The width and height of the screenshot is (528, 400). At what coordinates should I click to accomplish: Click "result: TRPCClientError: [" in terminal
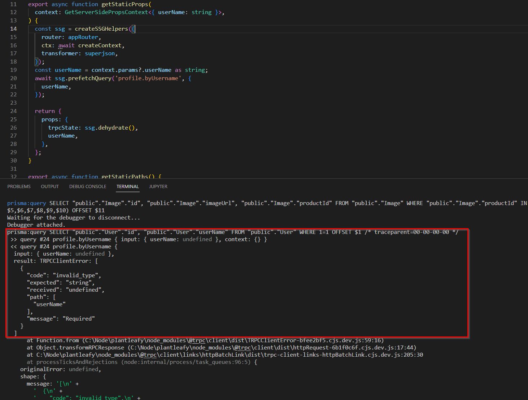tap(56, 261)
